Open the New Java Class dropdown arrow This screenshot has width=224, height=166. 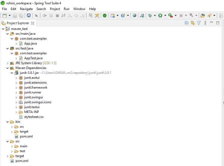click(x=117, y=15)
